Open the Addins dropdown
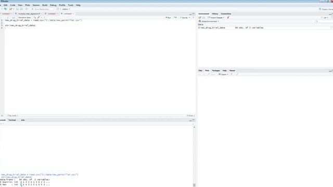The height and width of the screenshot is (187, 333). click(66, 9)
